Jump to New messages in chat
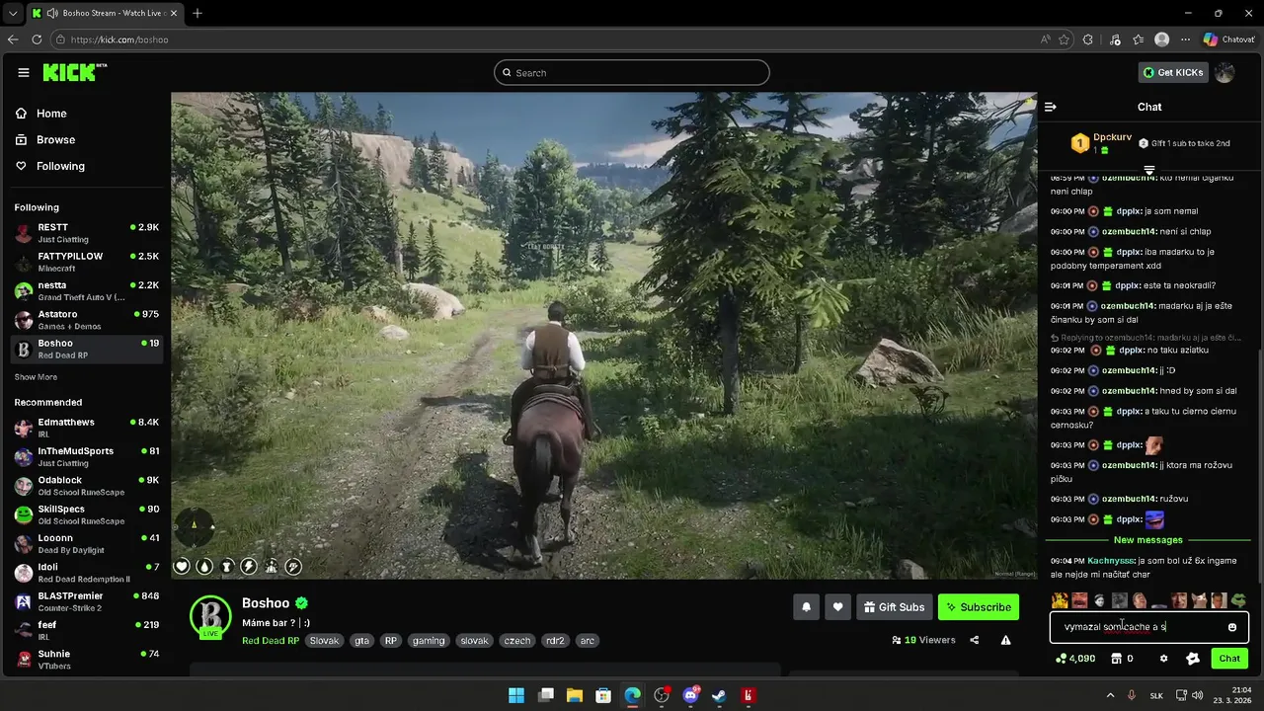Image resolution: width=1264 pixels, height=711 pixels. pyautogui.click(x=1148, y=540)
